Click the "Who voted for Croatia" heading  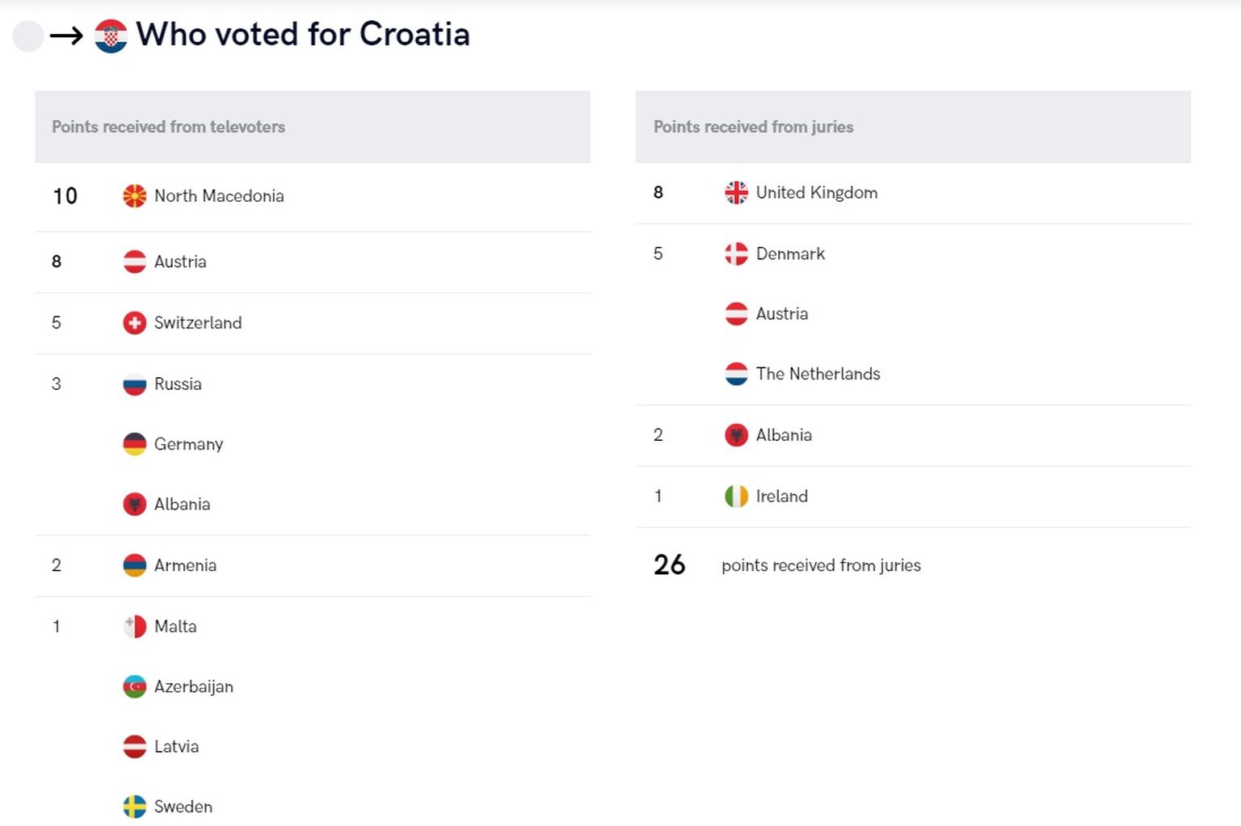(x=303, y=35)
